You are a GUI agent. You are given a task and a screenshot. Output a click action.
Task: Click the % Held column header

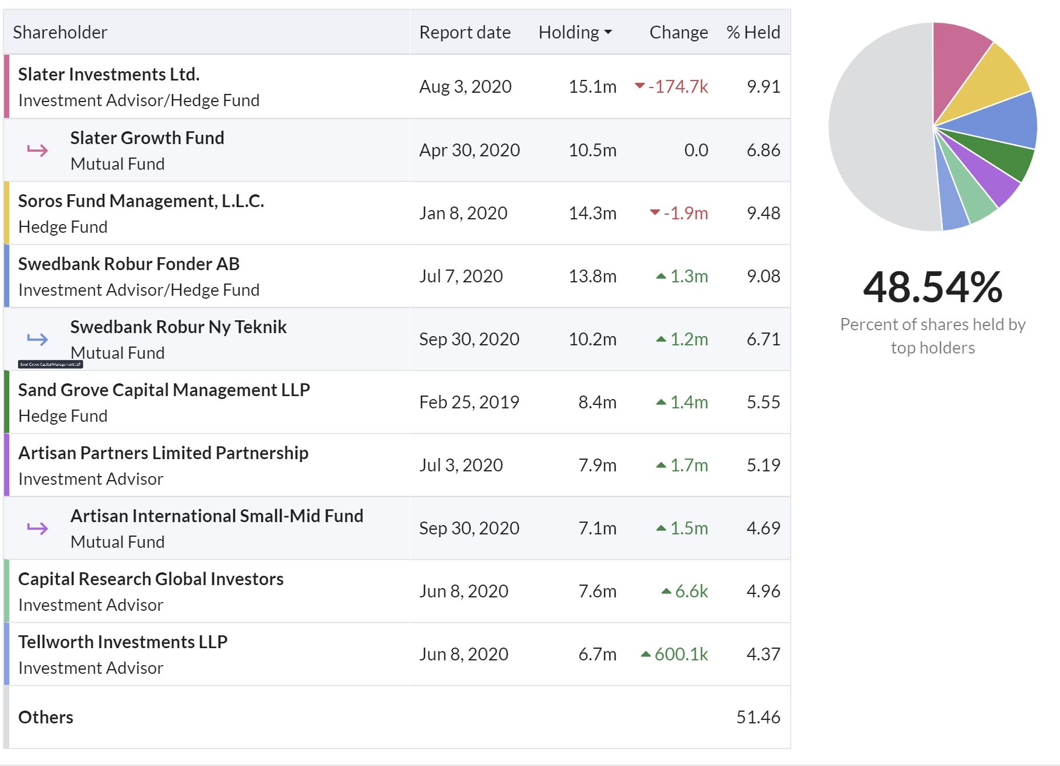point(753,32)
